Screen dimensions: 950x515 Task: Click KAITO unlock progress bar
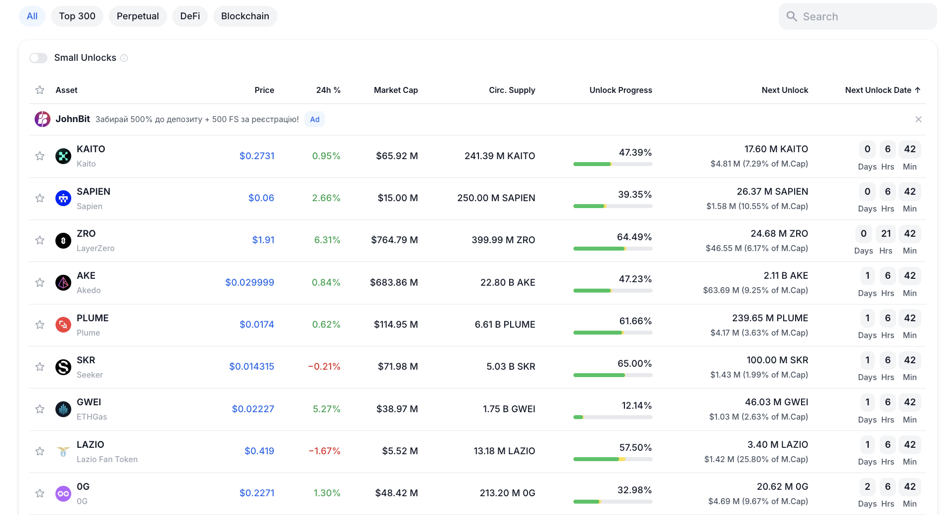coord(613,164)
